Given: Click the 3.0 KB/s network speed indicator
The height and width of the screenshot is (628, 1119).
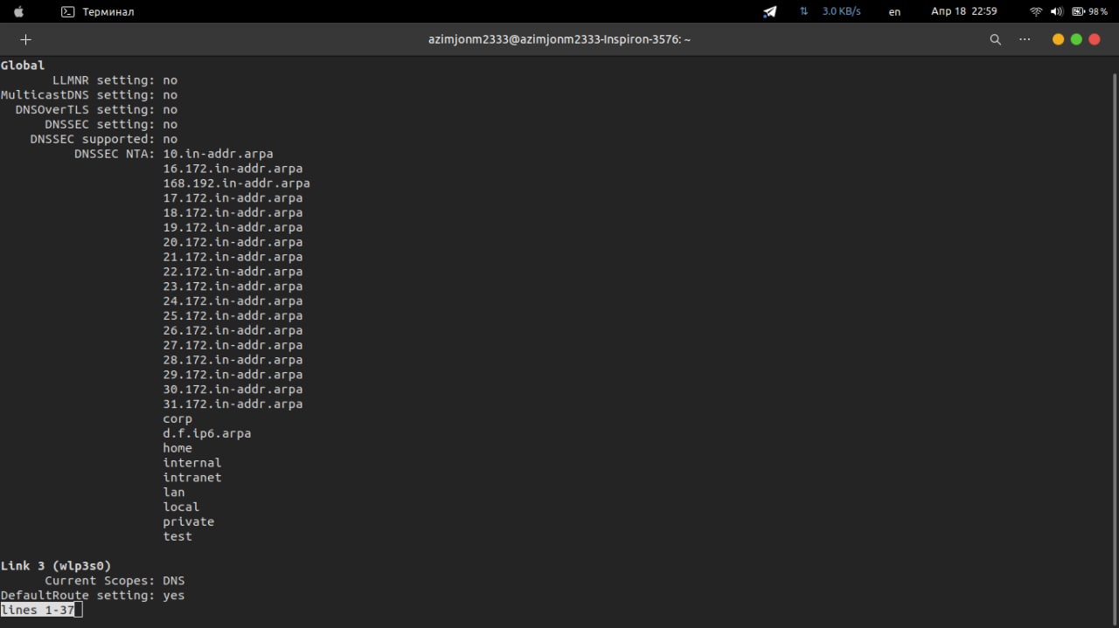Looking at the screenshot, I should pos(842,11).
